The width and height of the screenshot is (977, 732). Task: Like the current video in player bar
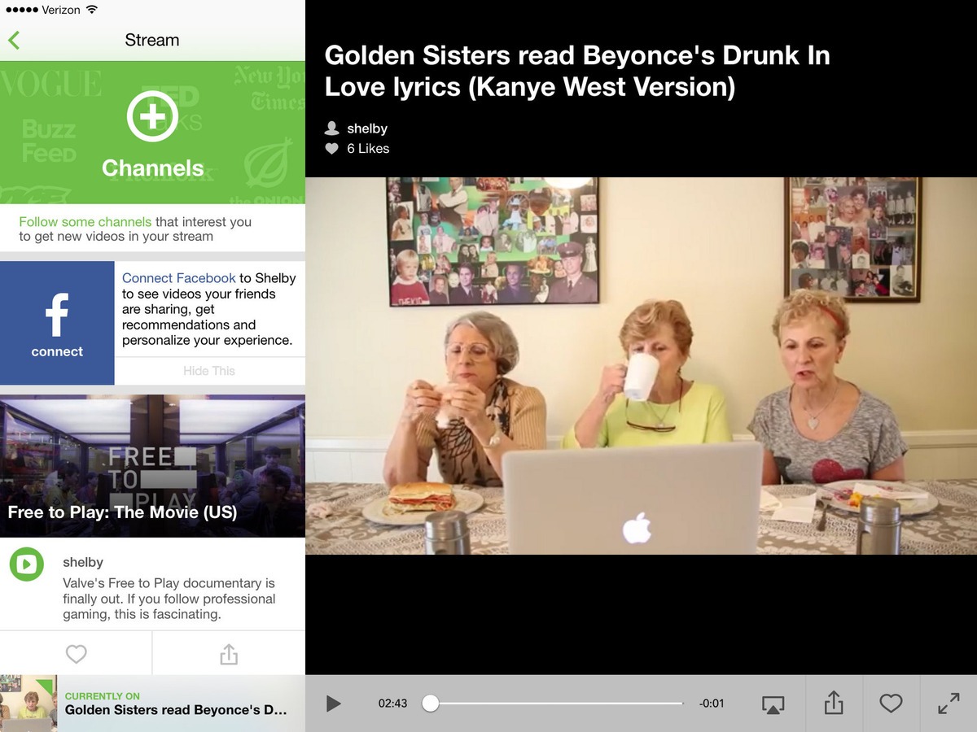891,704
